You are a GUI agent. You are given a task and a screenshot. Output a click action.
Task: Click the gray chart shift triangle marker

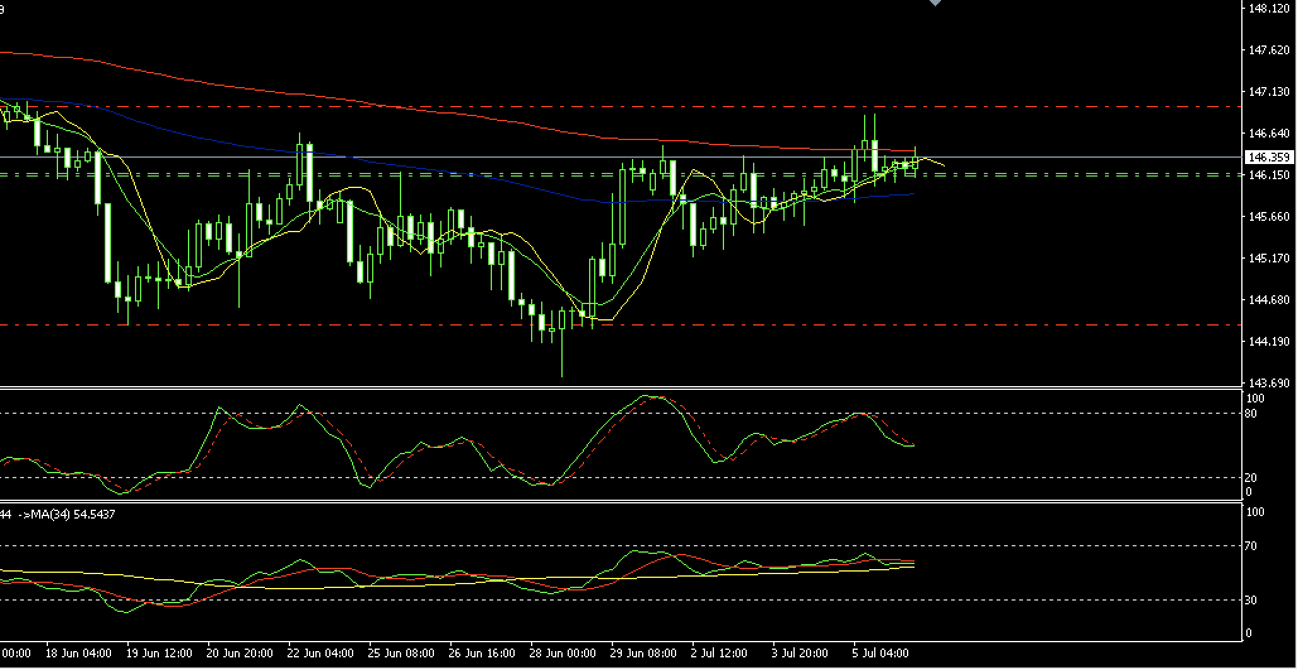click(935, 3)
